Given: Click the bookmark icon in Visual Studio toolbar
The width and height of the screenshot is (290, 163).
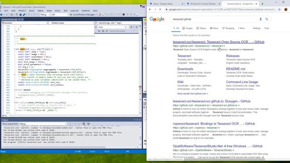Looking at the screenshot, I should tap(124, 14).
